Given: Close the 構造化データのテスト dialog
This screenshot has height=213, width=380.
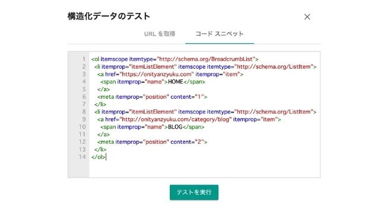Looking at the screenshot, I should (x=307, y=17).
